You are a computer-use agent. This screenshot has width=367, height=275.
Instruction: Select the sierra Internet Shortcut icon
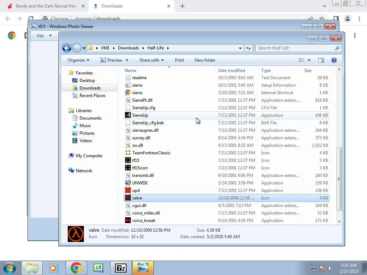pyautogui.click(x=128, y=93)
